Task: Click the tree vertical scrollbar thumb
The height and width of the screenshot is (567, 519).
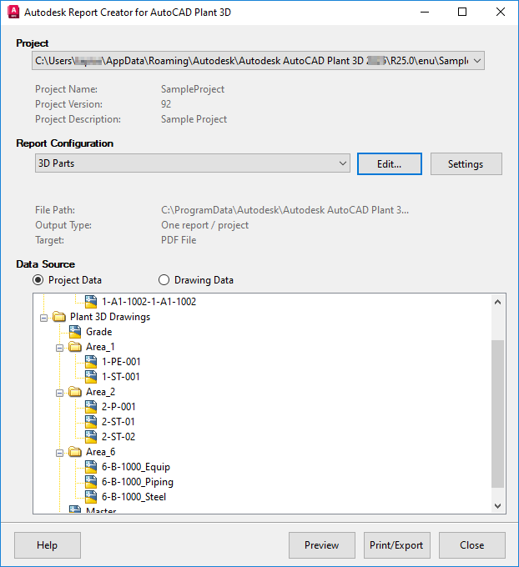Action: tap(497, 414)
